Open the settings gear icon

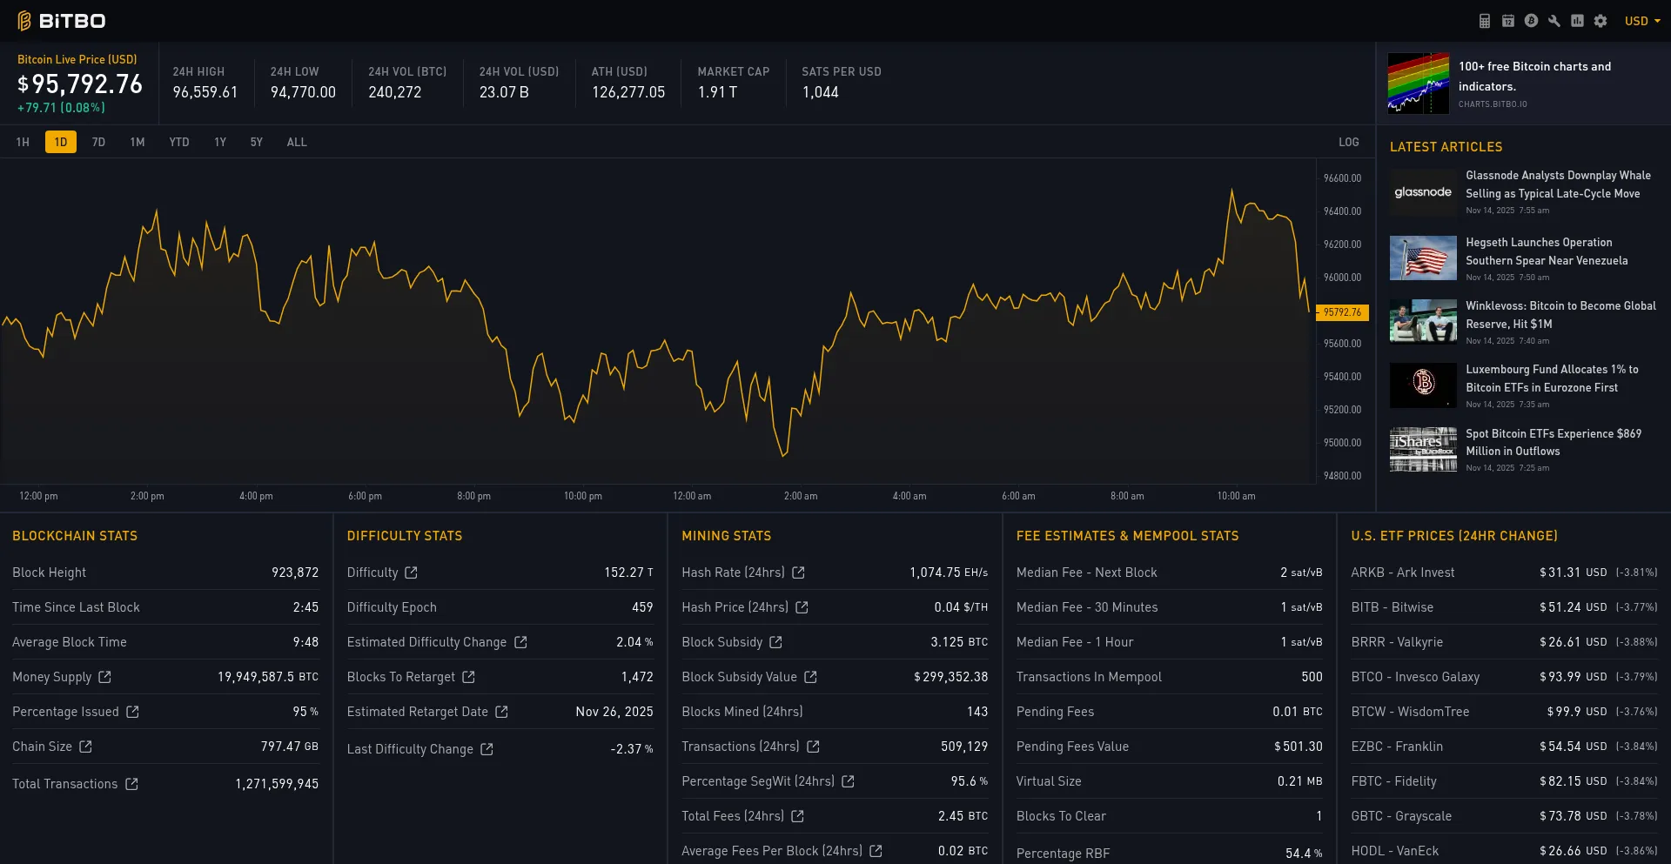(1601, 21)
